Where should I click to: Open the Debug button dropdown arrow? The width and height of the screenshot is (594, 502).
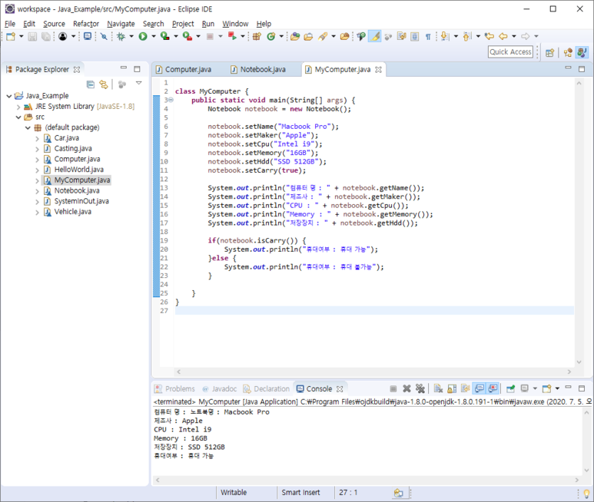(x=131, y=36)
